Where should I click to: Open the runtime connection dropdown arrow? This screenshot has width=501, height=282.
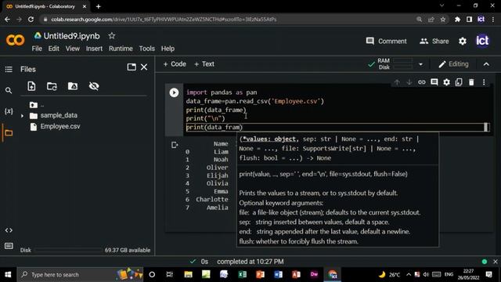click(x=421, y=64)
